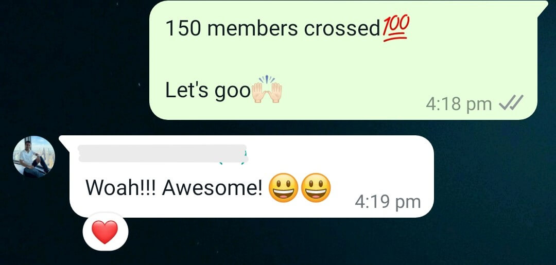
Task: Open the sender's profile picture avatar
Action: tap(34, 156)
